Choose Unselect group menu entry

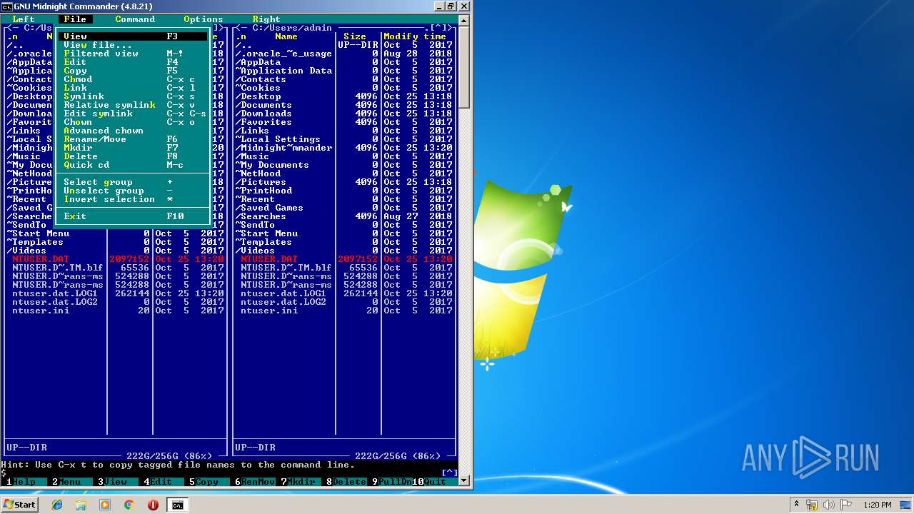click(132, 191)
